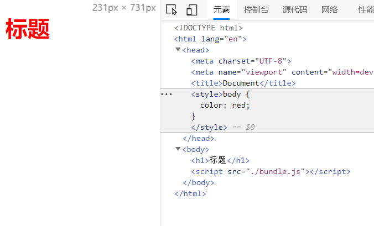The width and height of the screenshot is (374, 226).
Task: Click the "UTF-8" attribute value
Action: pyautogui.click(x=271, y=61)
